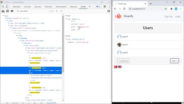Toggle the Svelte visibility eye icon
The height and width of the screenshot is (104, 184).
[12, 11]
